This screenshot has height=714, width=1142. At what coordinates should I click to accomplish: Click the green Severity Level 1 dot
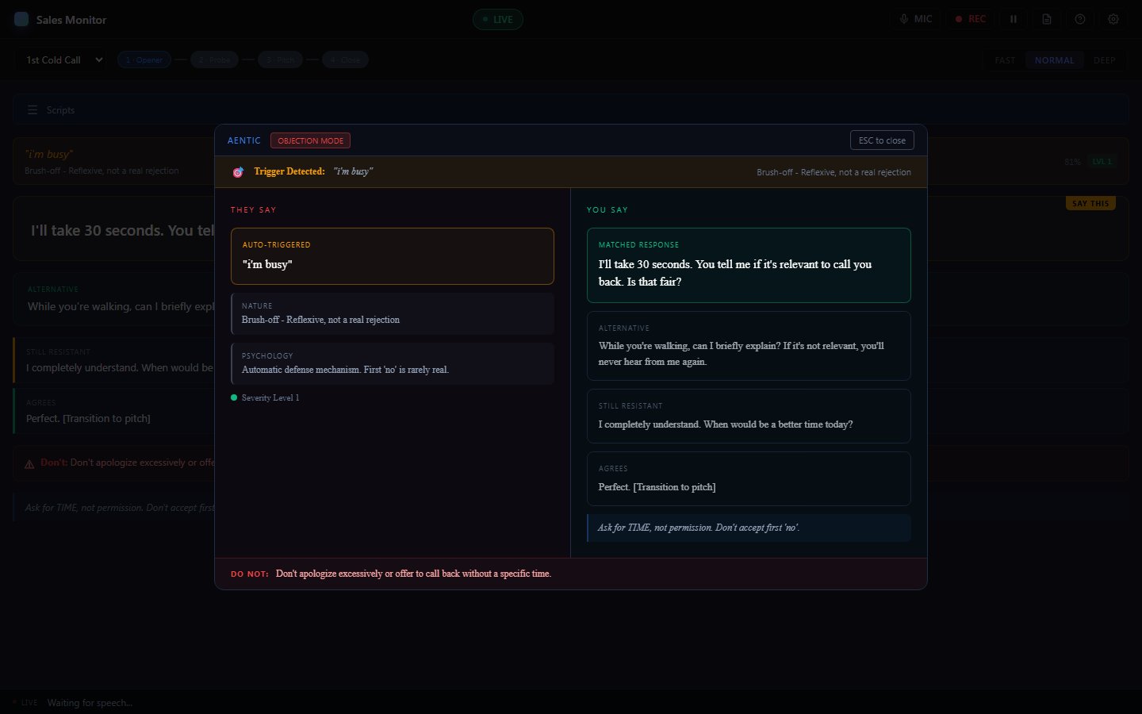tap(234, 397)
